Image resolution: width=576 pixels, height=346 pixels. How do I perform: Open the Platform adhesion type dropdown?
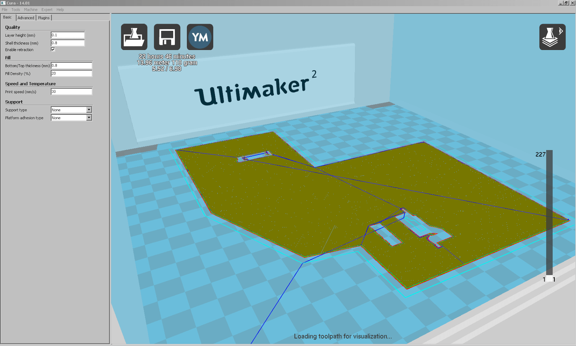pyautogui.click(x=71, y=118)
